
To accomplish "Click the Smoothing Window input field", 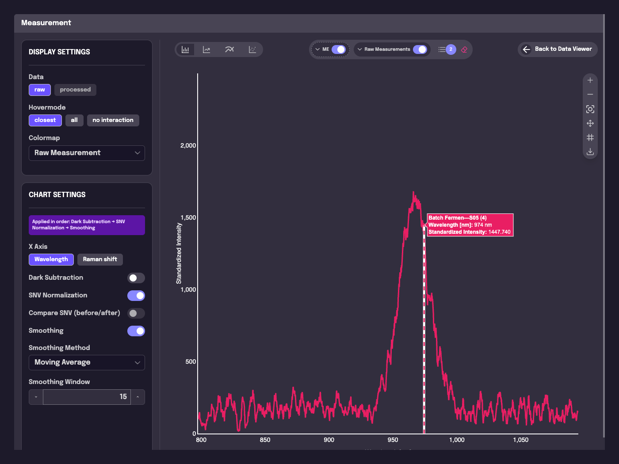I will click(87, 397).
